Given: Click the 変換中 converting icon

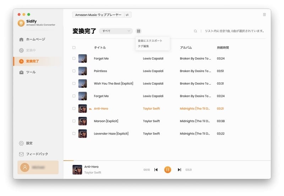Looking at the screenshot, I should (21, 50).
